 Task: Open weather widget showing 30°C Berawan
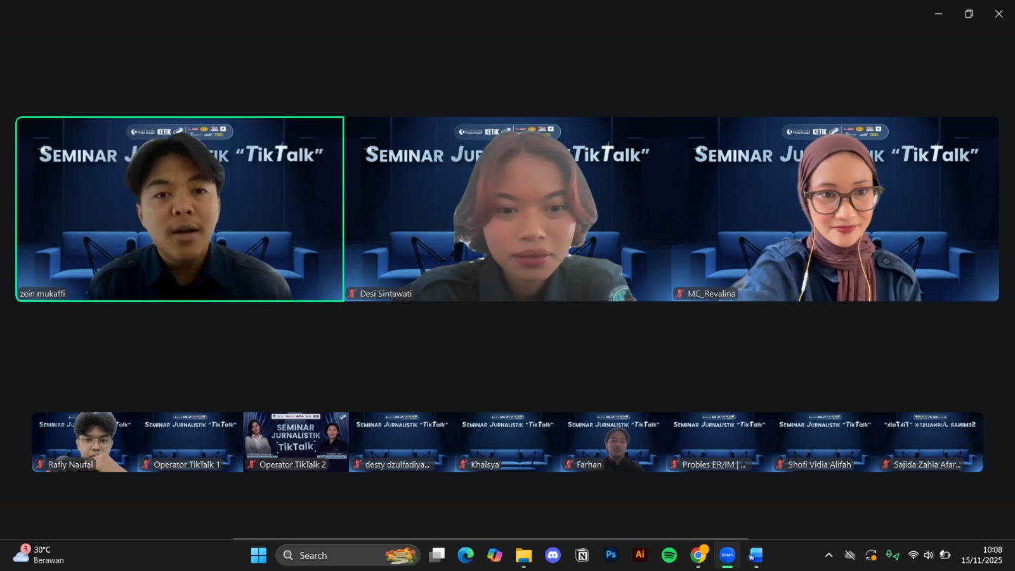point(39,555)
